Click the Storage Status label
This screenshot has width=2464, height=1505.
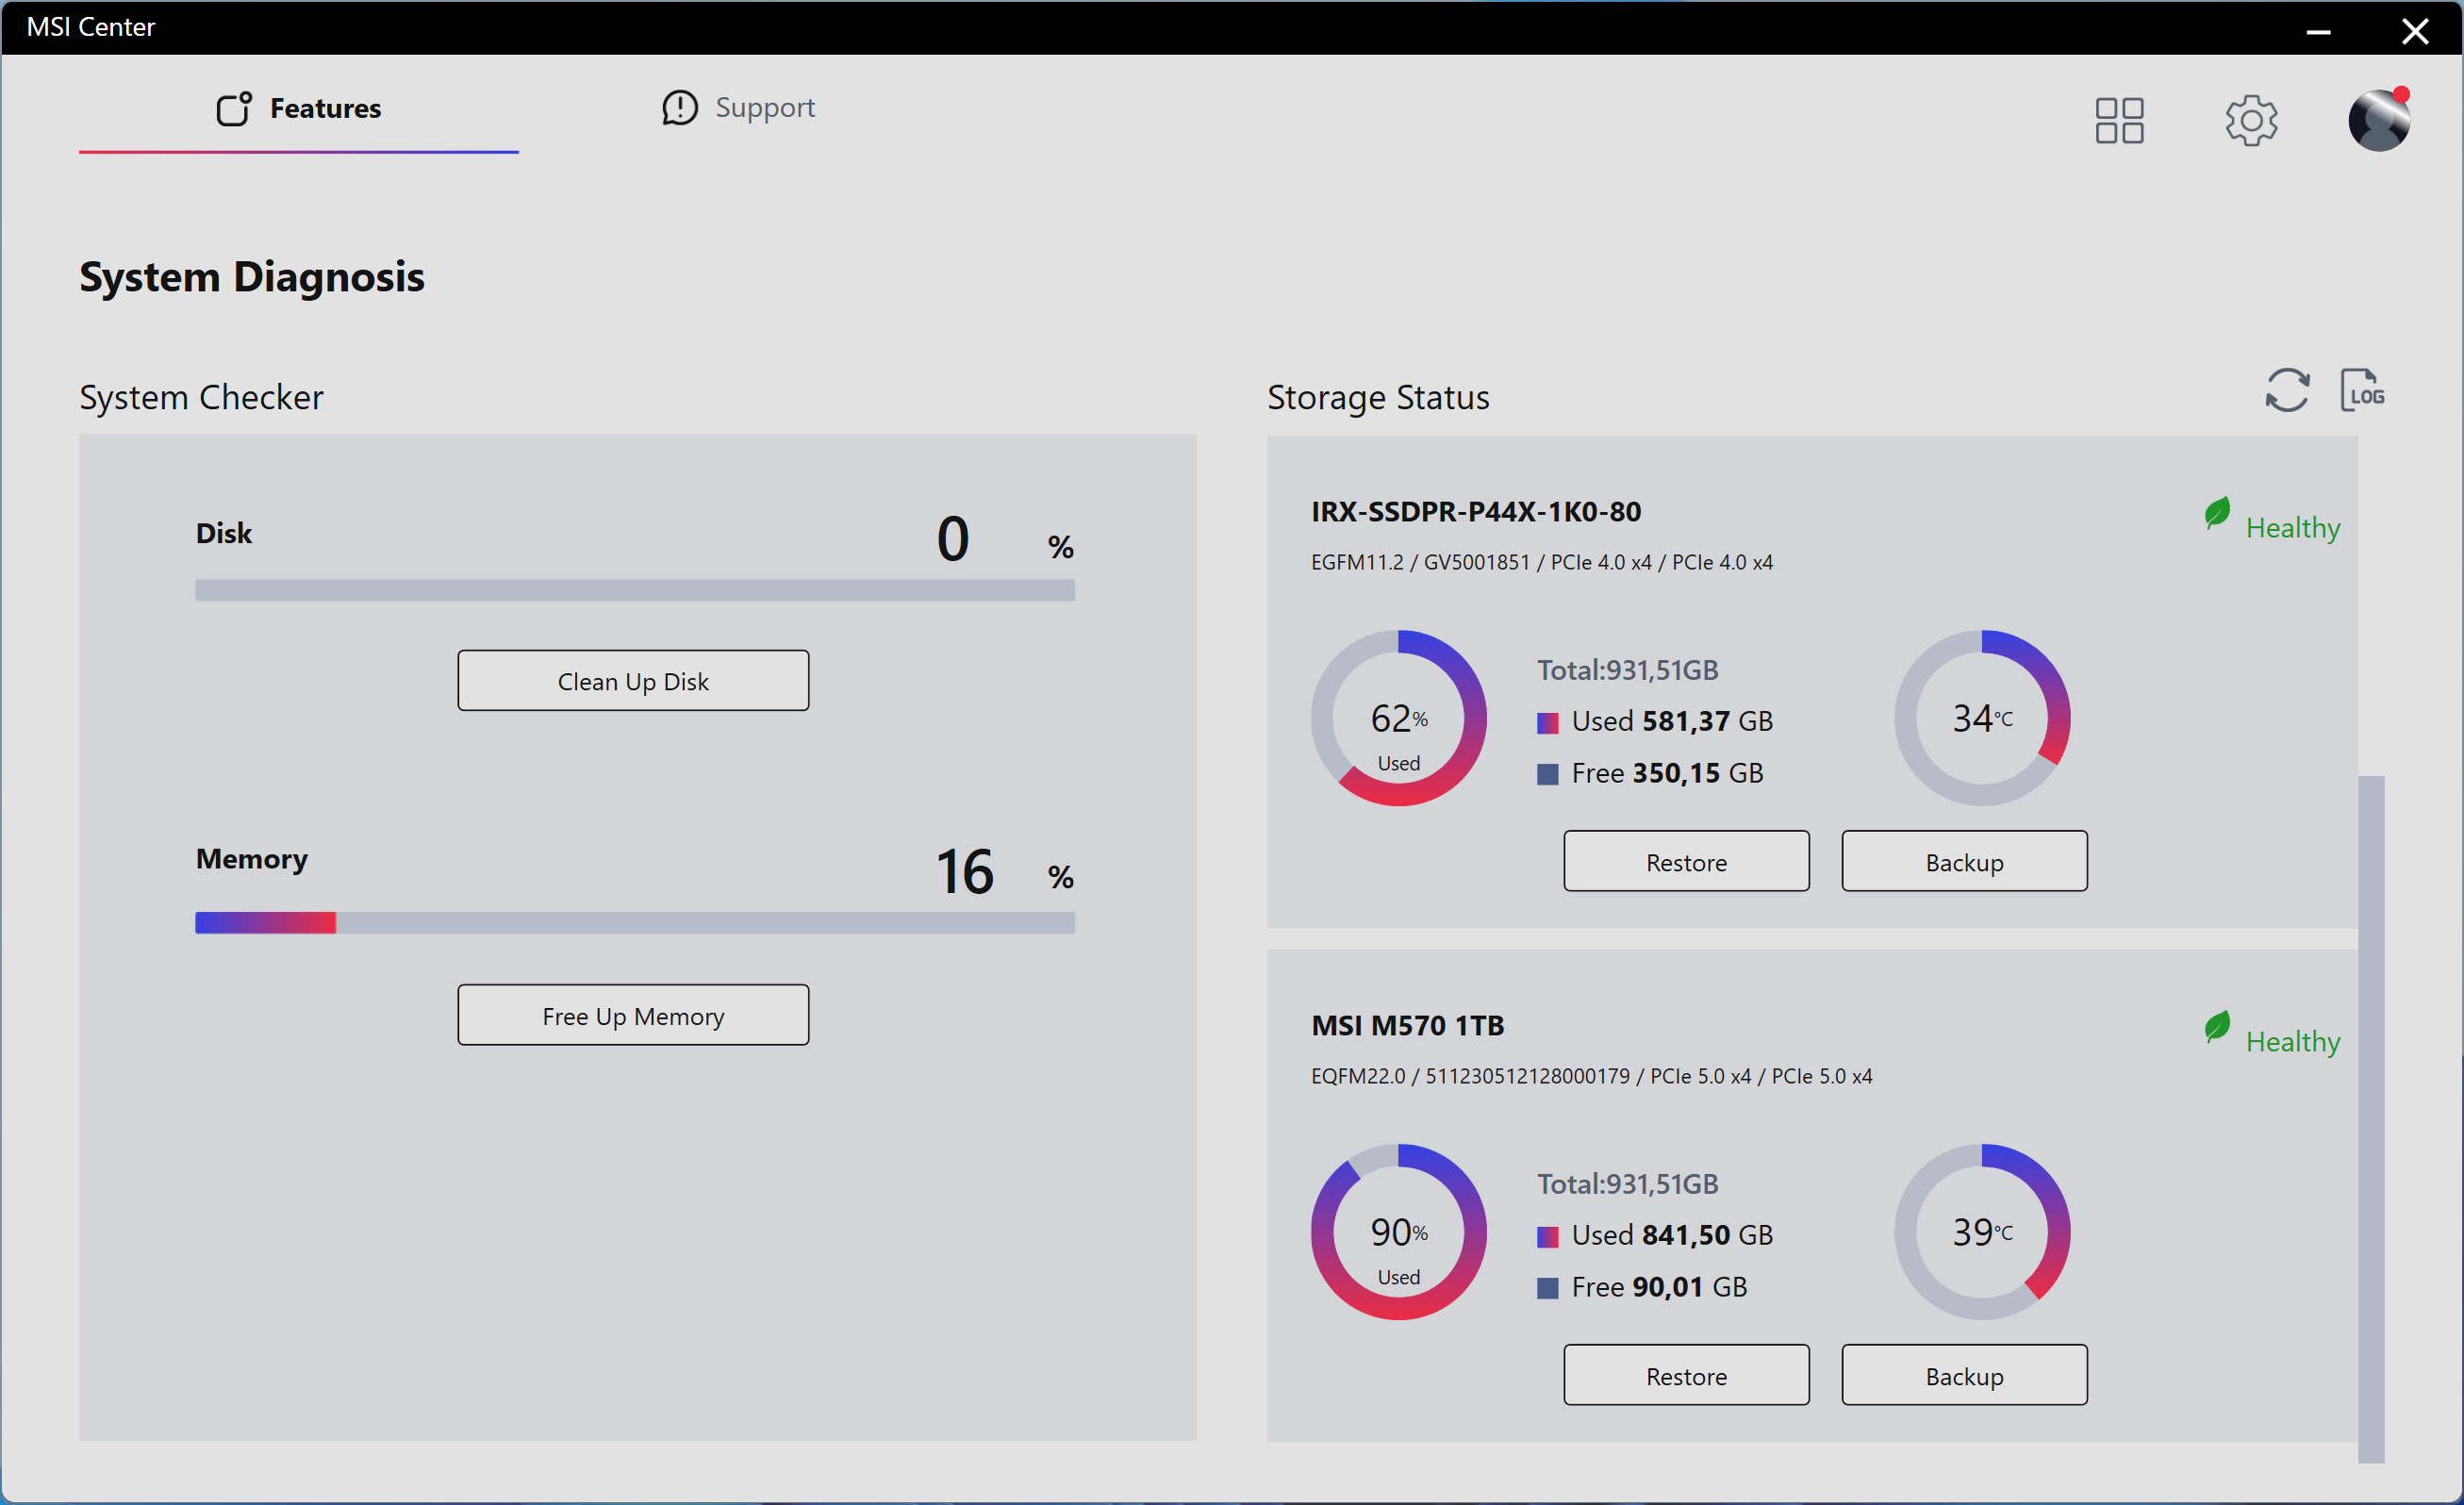coord(1378,397)
